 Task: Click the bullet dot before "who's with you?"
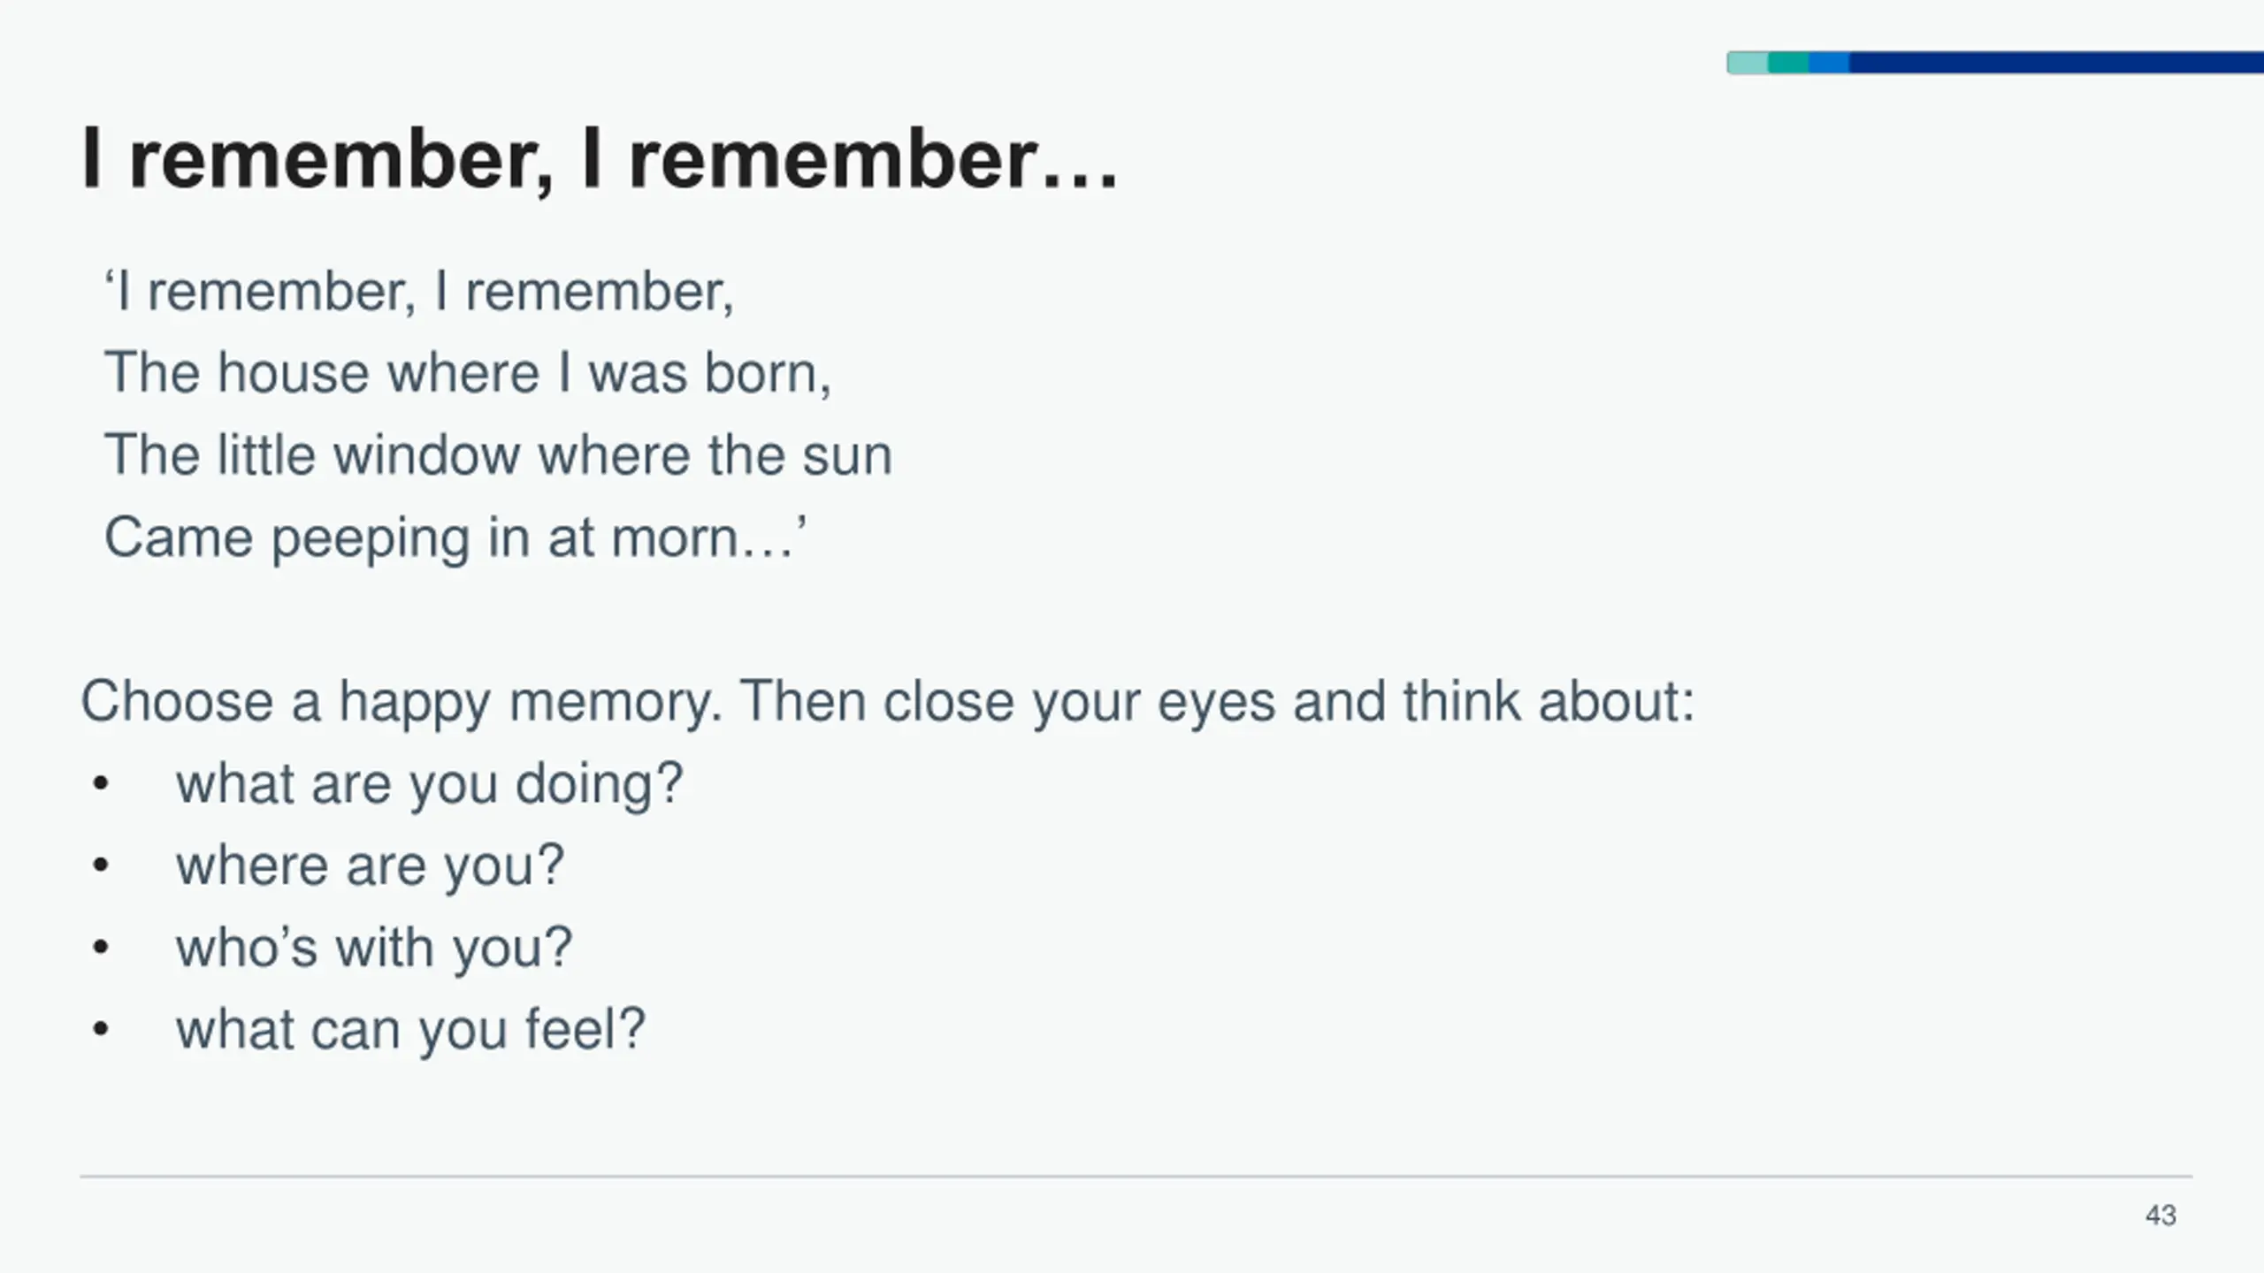(x=101, y=948)
